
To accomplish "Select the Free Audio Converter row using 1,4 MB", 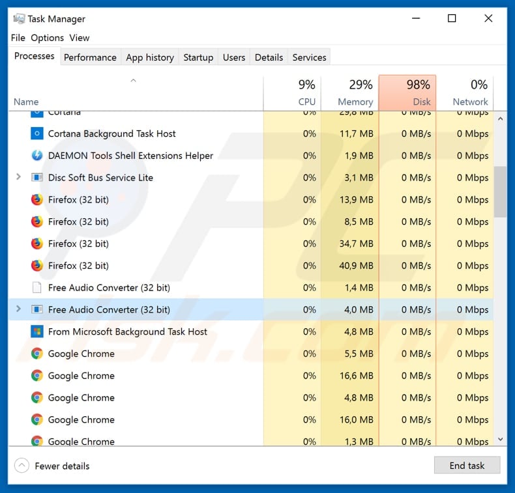I will coord(251,287).
